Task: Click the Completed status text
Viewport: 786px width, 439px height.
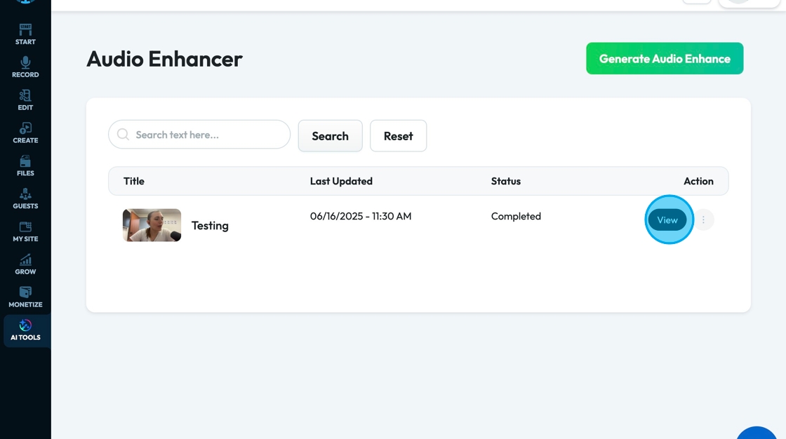Action: tap(516, 216)
